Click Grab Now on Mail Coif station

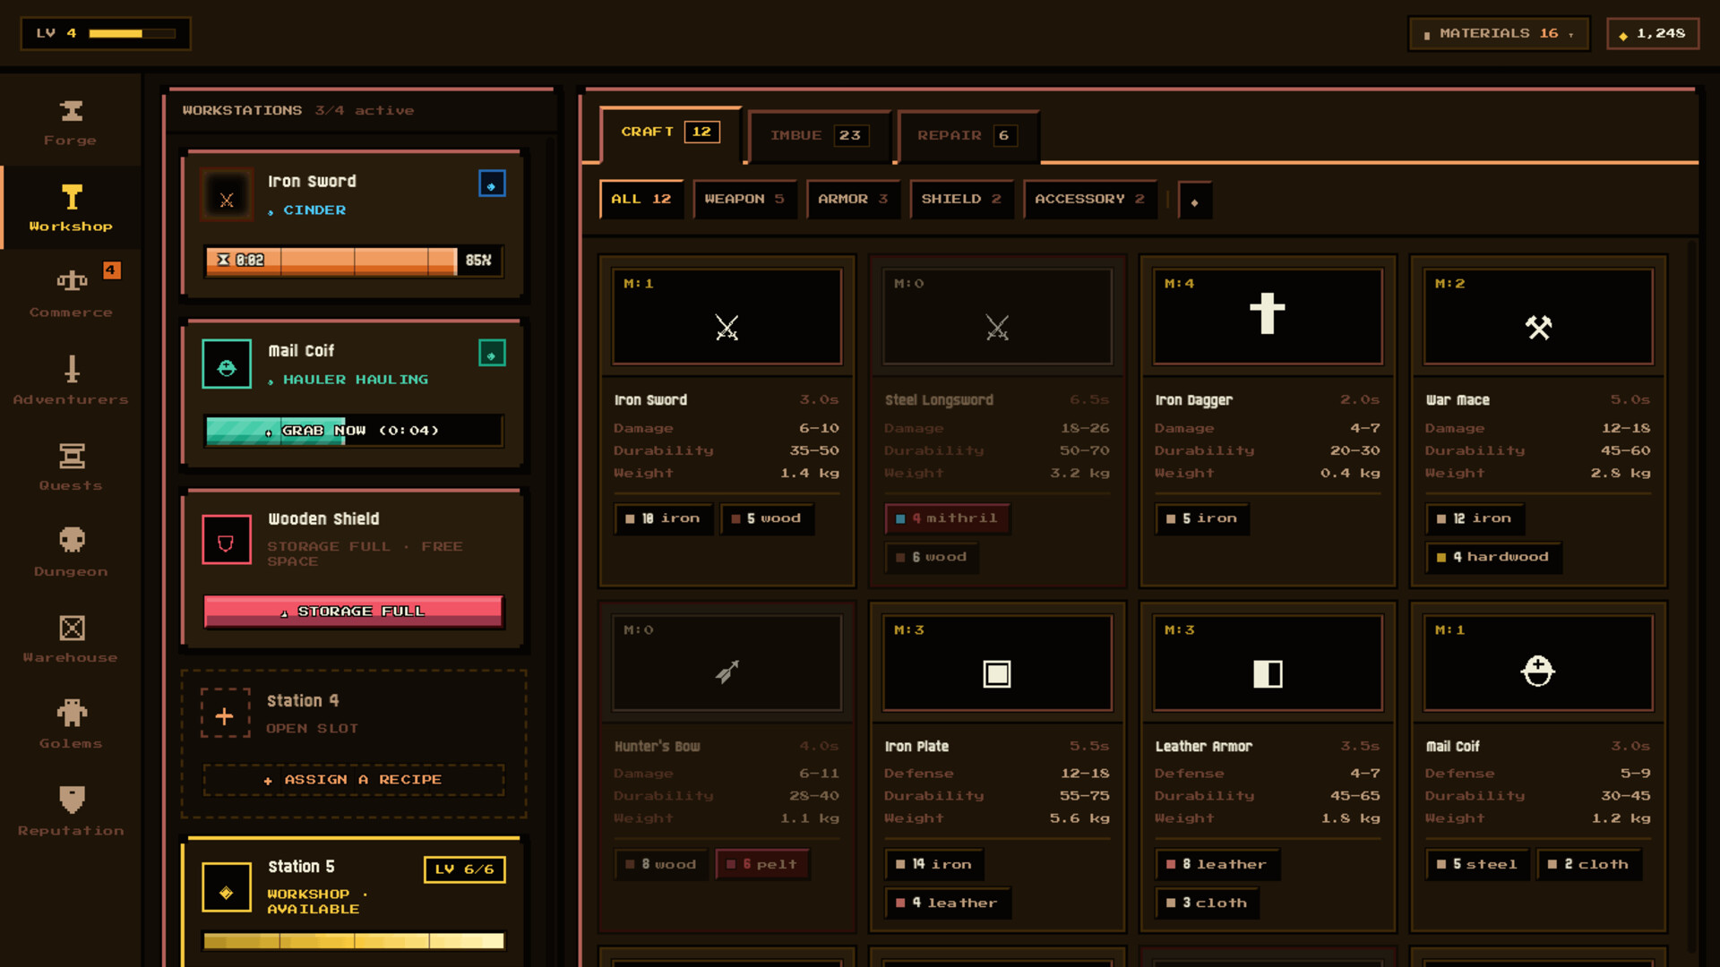coord(354,431)
